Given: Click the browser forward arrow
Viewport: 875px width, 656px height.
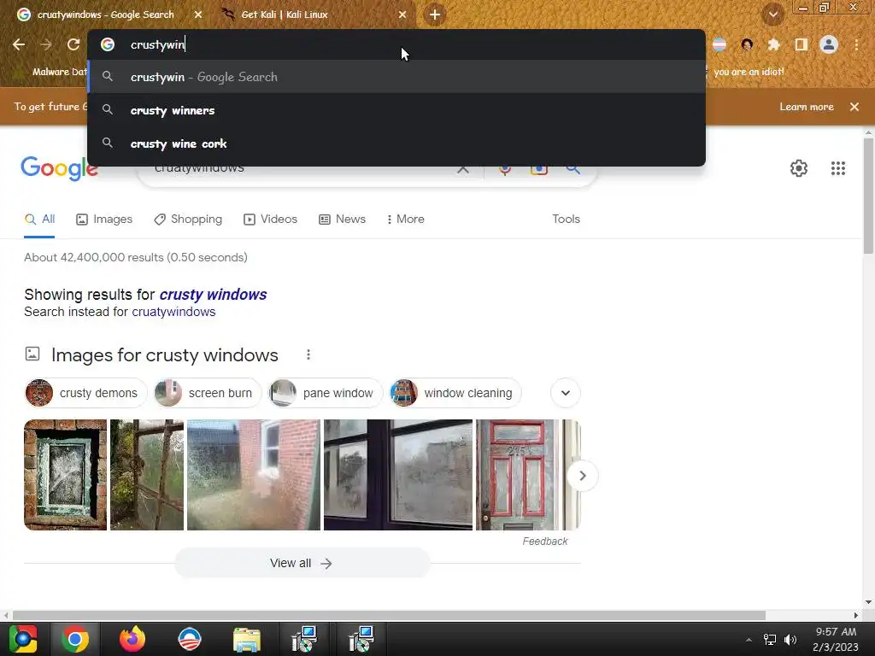Looking at the screenshot, I should pyautogui.click(x=46, y=44).
